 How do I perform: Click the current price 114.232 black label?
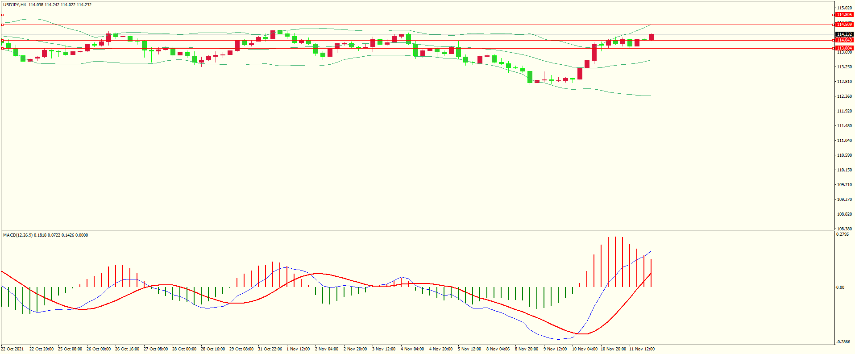click(x=844, y=34)
